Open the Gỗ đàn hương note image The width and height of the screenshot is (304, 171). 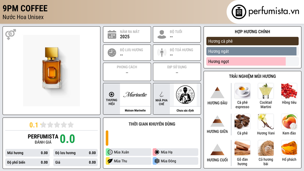(x=242, y=148)
